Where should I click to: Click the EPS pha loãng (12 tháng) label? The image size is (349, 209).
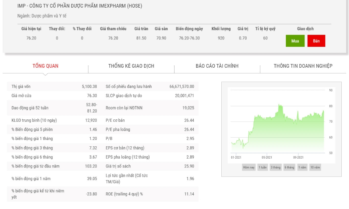click(128, 157)
